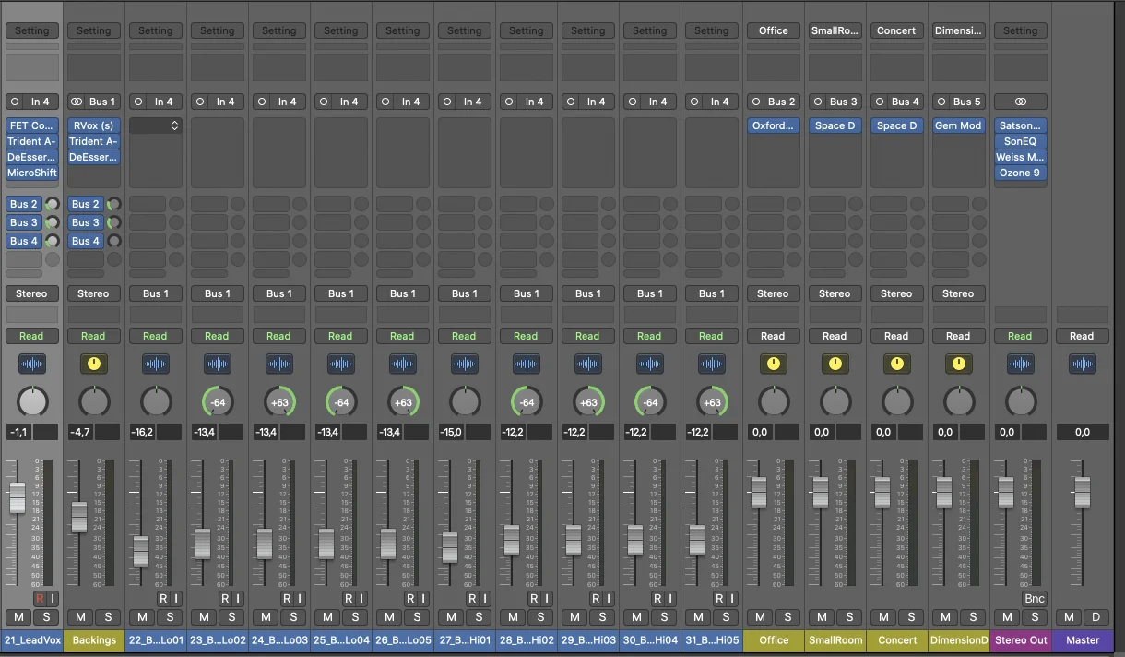Screen dimensions: 1125x657
Task: Click the Master channel waveform icon
Action: click(x=1083, y=364)
